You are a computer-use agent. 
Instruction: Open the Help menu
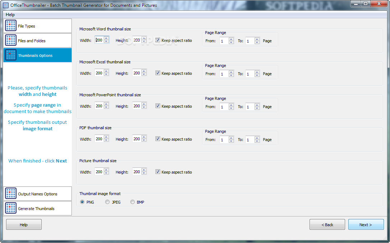10,15
